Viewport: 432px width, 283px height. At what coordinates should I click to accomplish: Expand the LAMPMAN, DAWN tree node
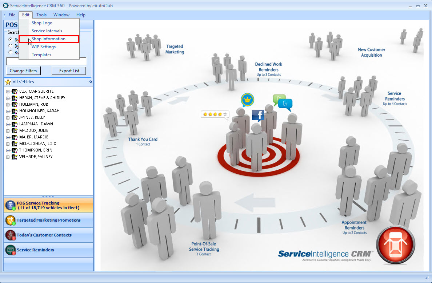(x=8, y=124)
